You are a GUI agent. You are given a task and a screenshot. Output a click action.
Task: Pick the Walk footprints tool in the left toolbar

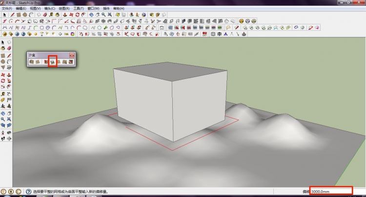[3, 138]
